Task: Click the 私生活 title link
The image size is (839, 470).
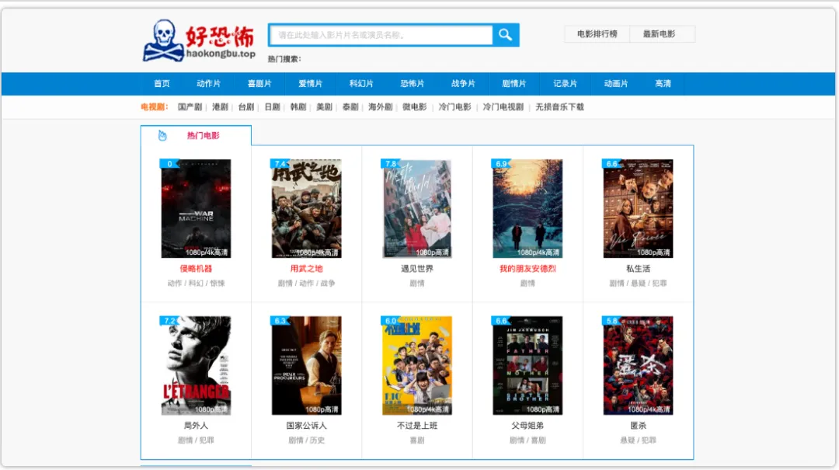Action: tap(639, 269)
